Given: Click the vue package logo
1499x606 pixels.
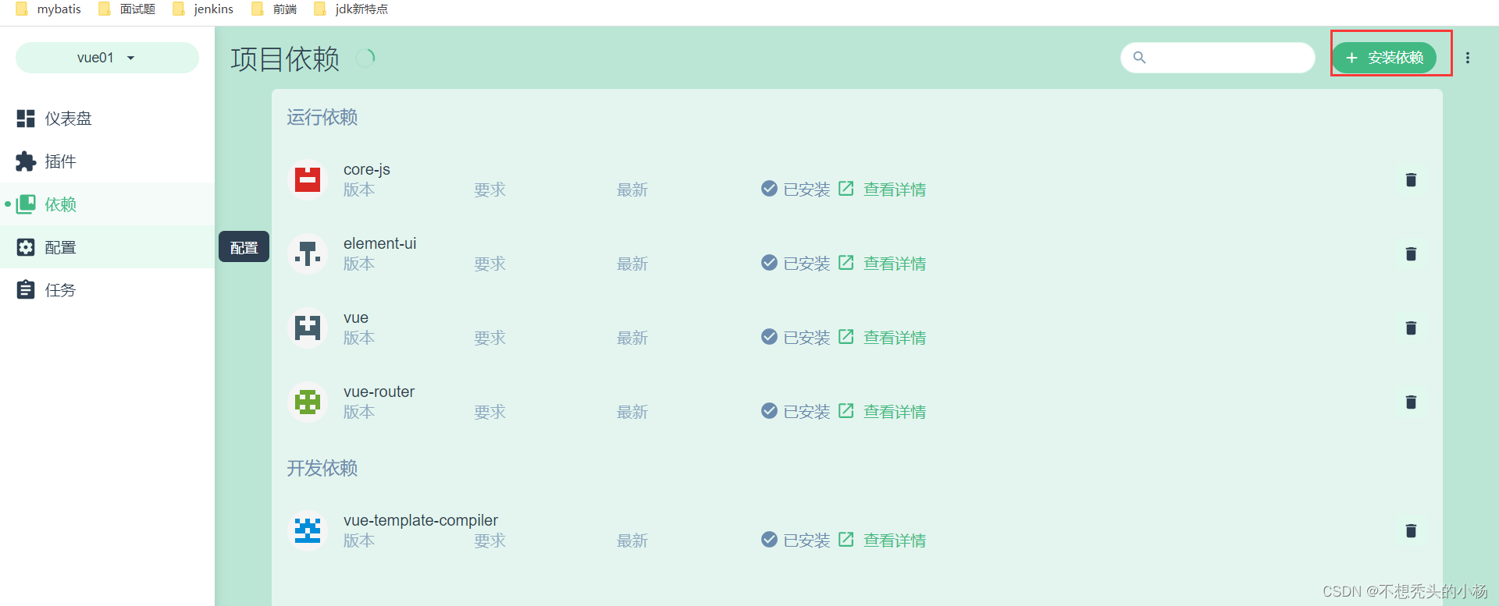Looking at the screenshot, I should point(308,328).
